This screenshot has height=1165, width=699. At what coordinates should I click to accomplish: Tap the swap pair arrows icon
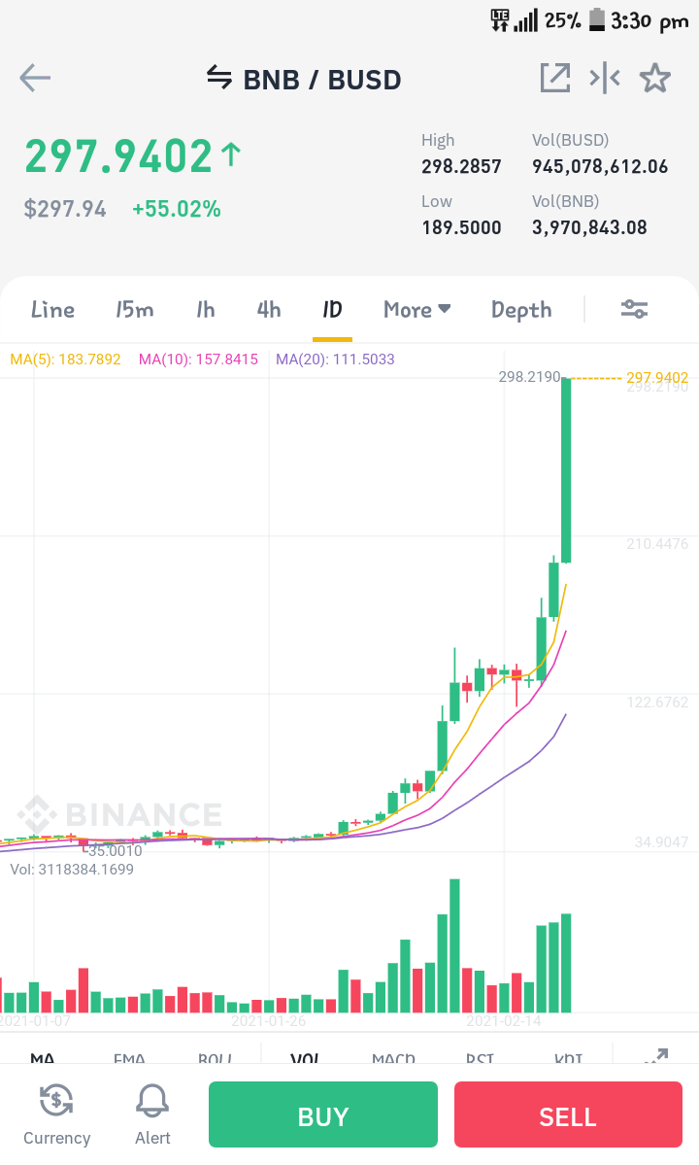tap(218, 77)
